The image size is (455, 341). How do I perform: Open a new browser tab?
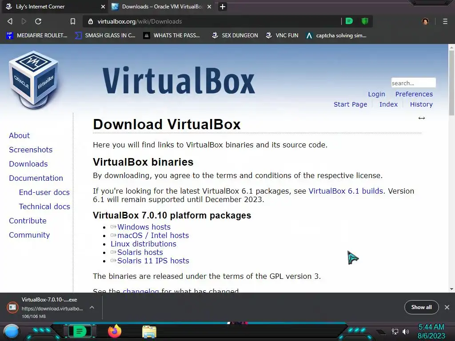click(x=223, y=7)
